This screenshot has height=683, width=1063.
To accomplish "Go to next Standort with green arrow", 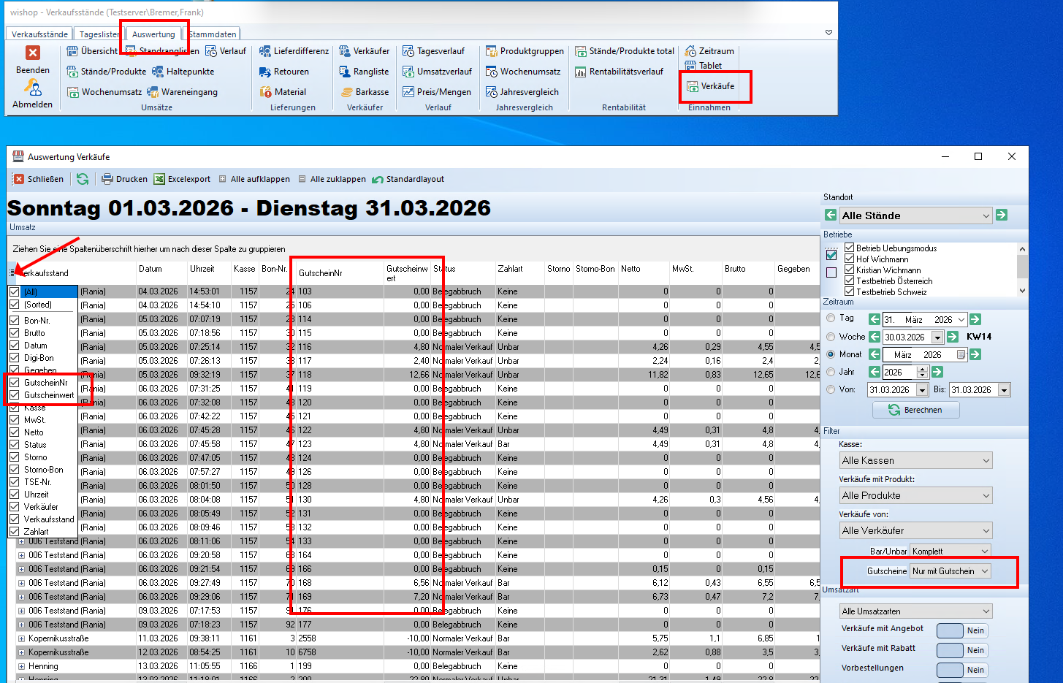I will 1002,215.
